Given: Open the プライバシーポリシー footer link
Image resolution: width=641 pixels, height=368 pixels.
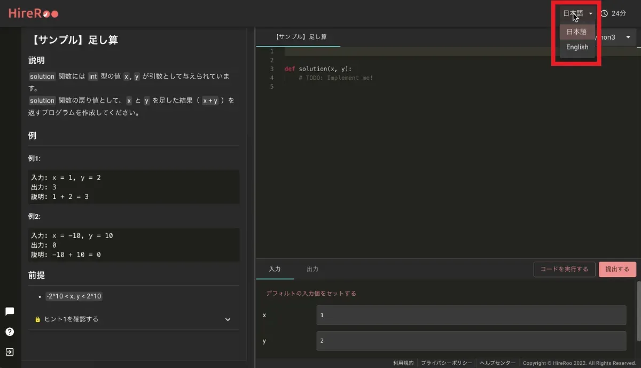Looking at the screenshot, I should coord(447,363).
